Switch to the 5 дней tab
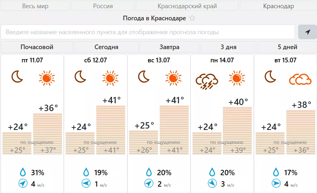Screen dimensions: 317x193 [x=287, y=47]
